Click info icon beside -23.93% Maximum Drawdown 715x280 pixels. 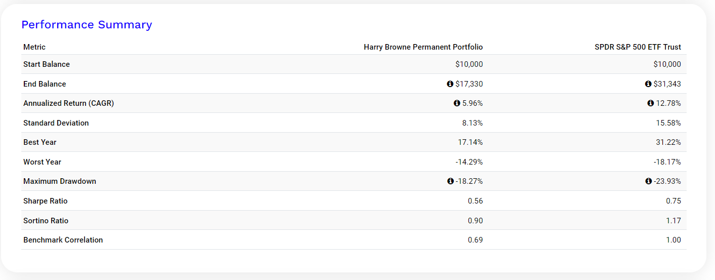tap(649, 181)
